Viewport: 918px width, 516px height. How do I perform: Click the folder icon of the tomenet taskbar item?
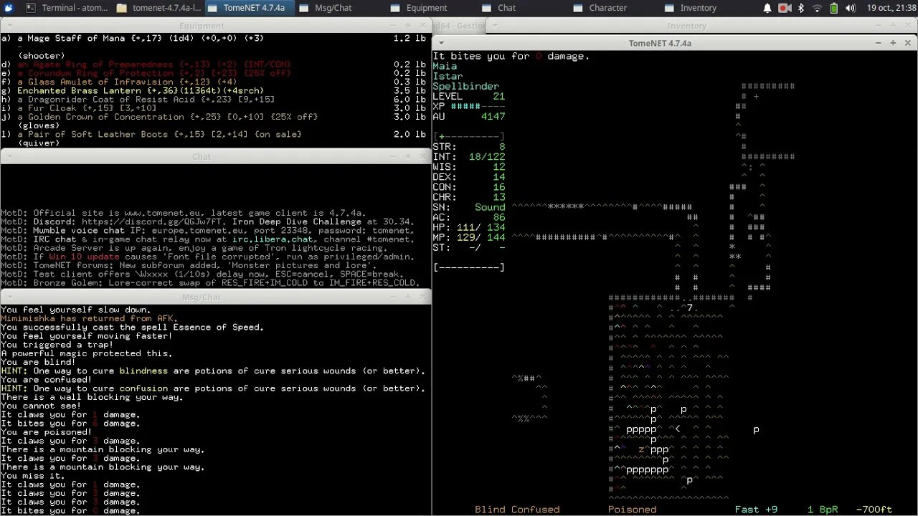pos(121,8)
